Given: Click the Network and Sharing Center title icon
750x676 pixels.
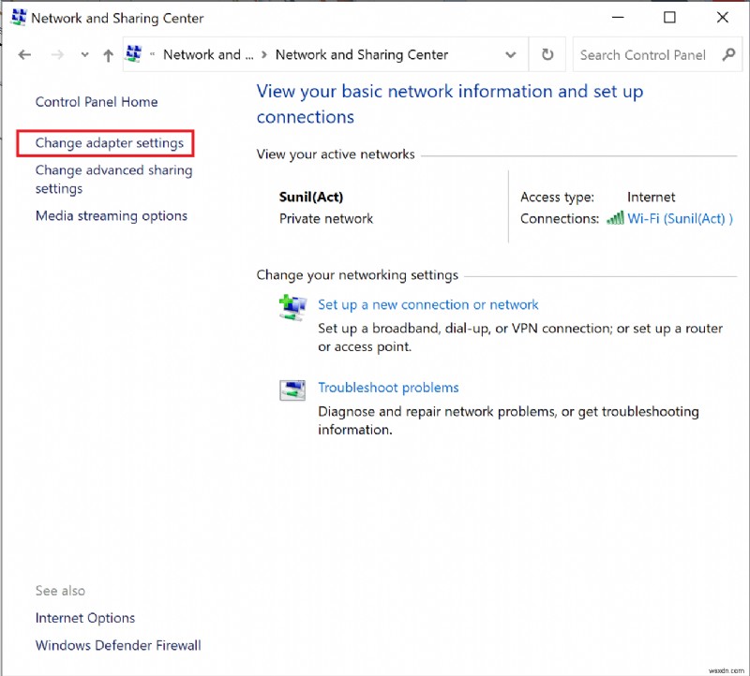Looking at the screenshot, I should [x=19, y=17].
